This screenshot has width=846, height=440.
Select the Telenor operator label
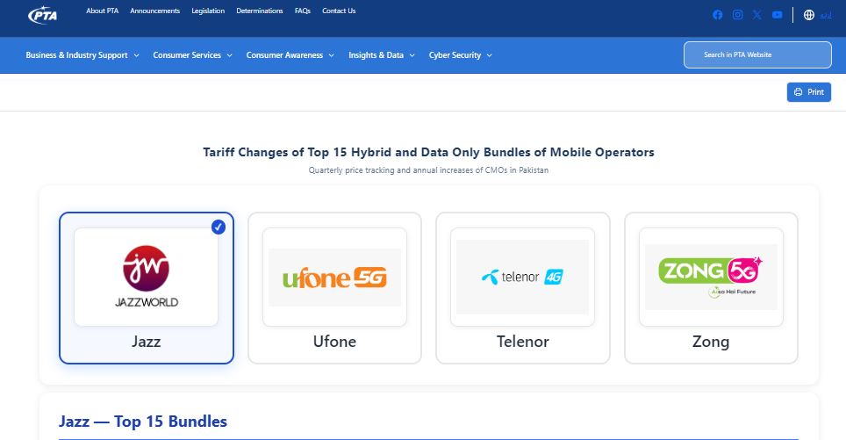point(523,342)
